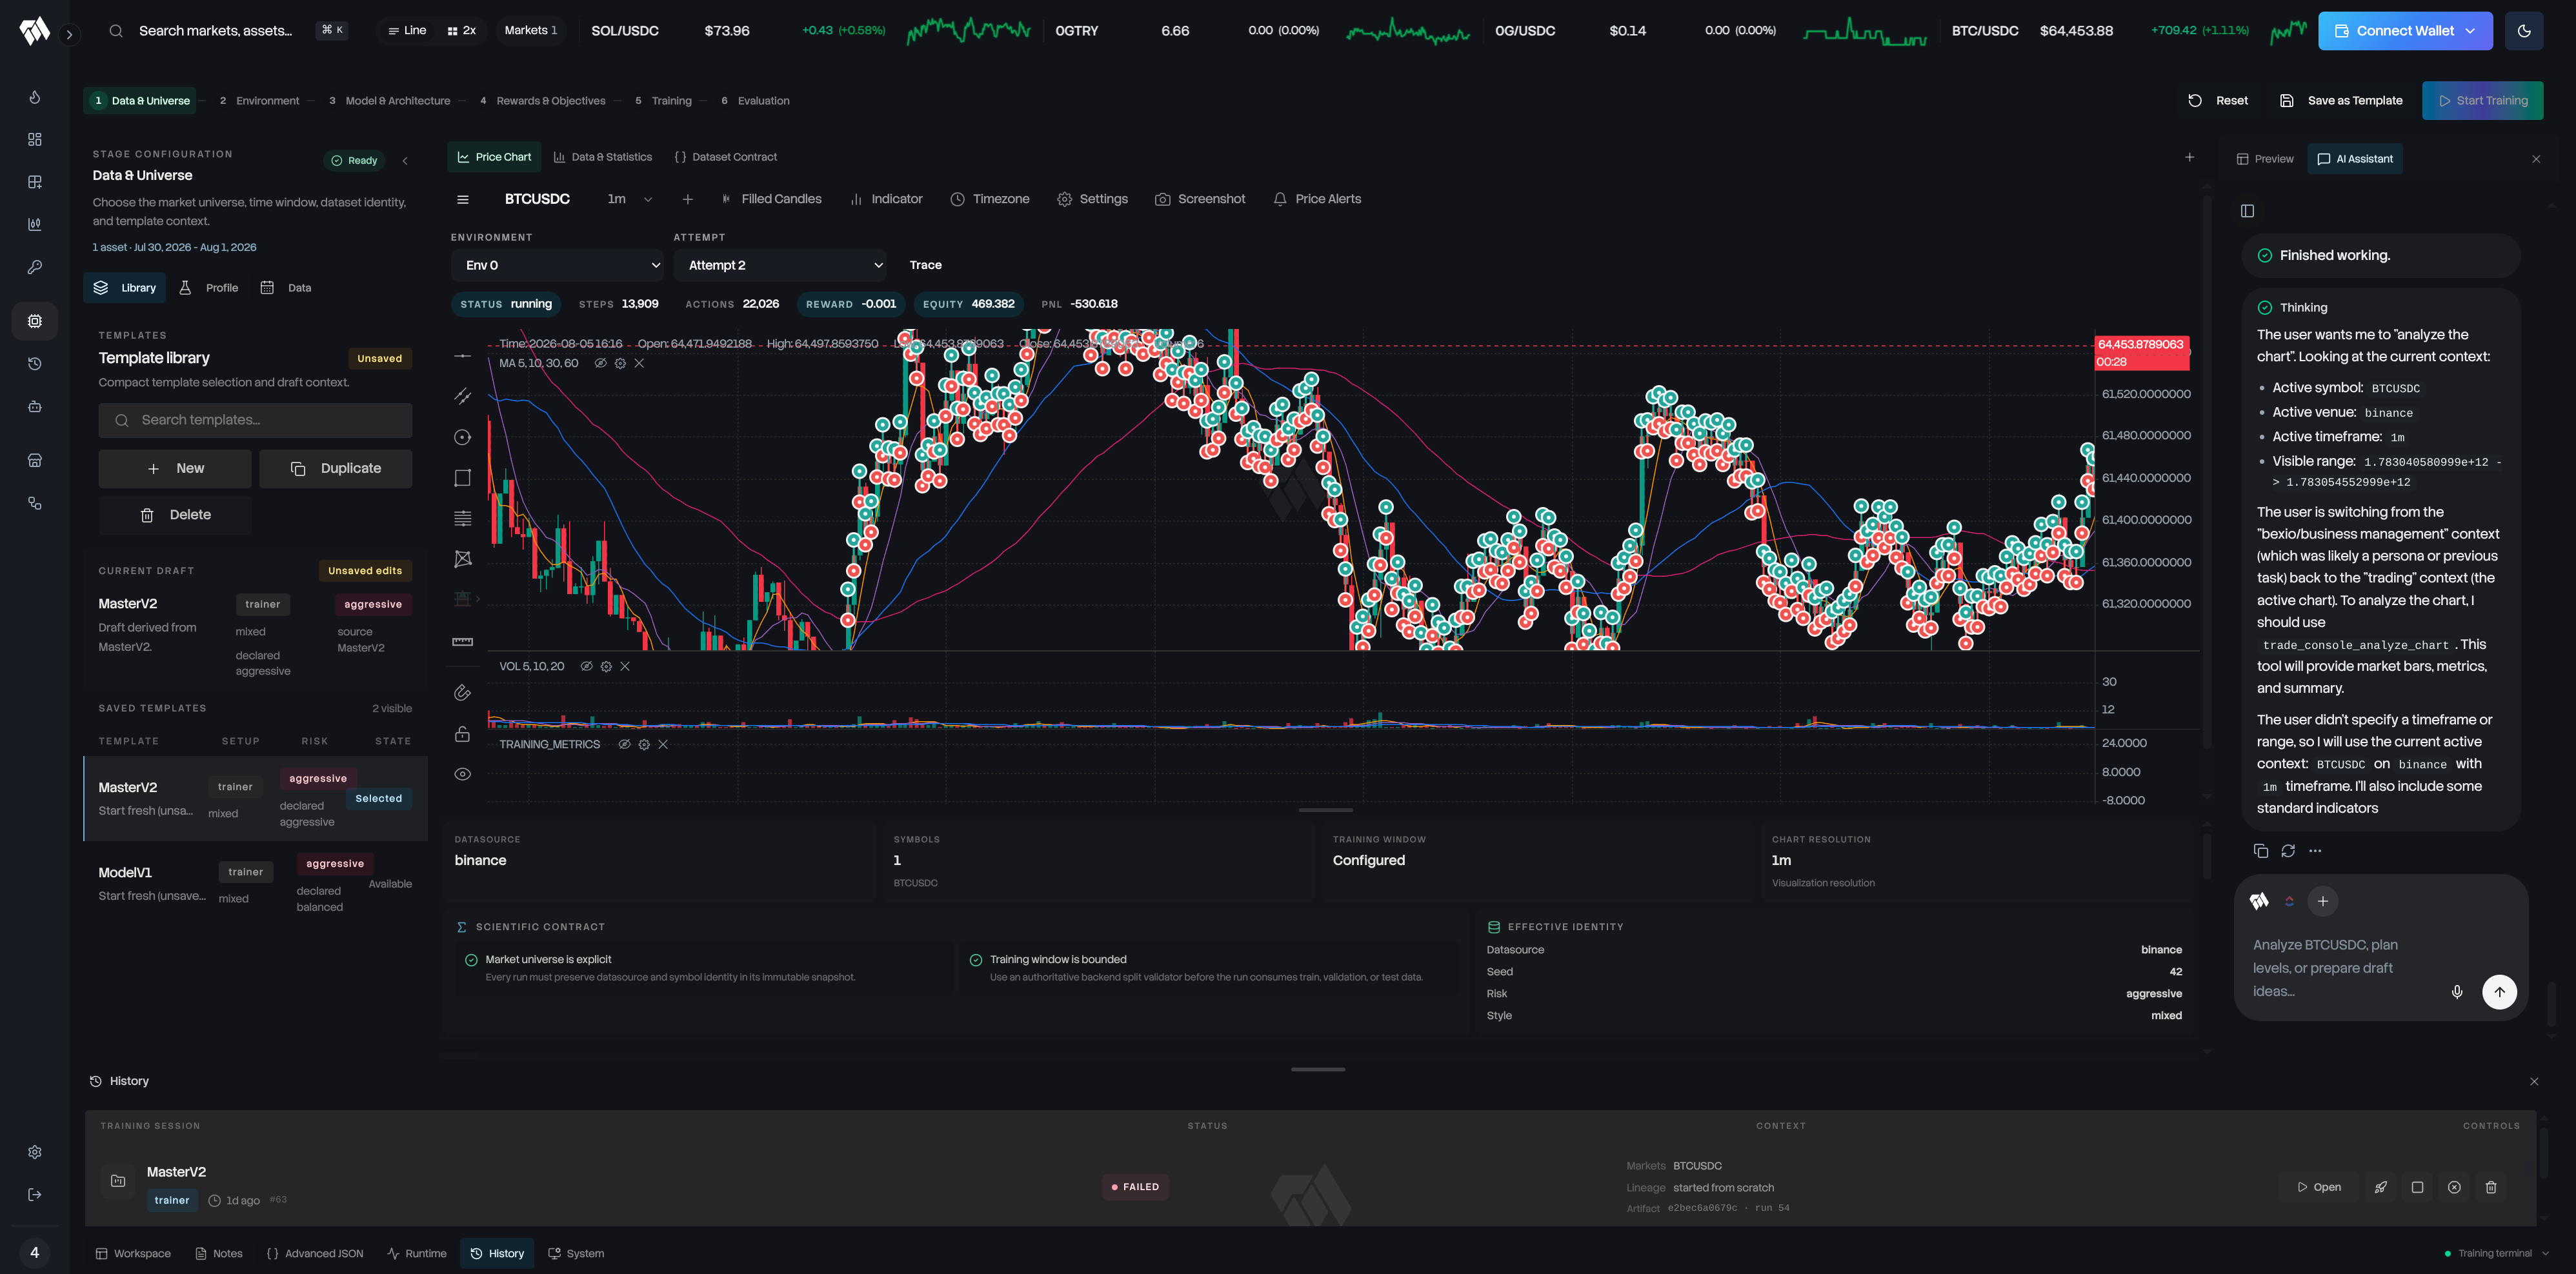This screenshot has height=1274, width=2576.
Task: Open the Profile tab
Action: 209,288
